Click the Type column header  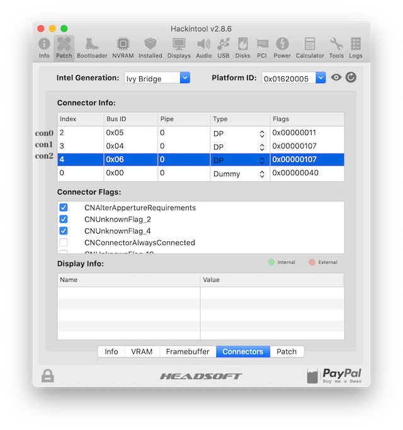point(240,119)
